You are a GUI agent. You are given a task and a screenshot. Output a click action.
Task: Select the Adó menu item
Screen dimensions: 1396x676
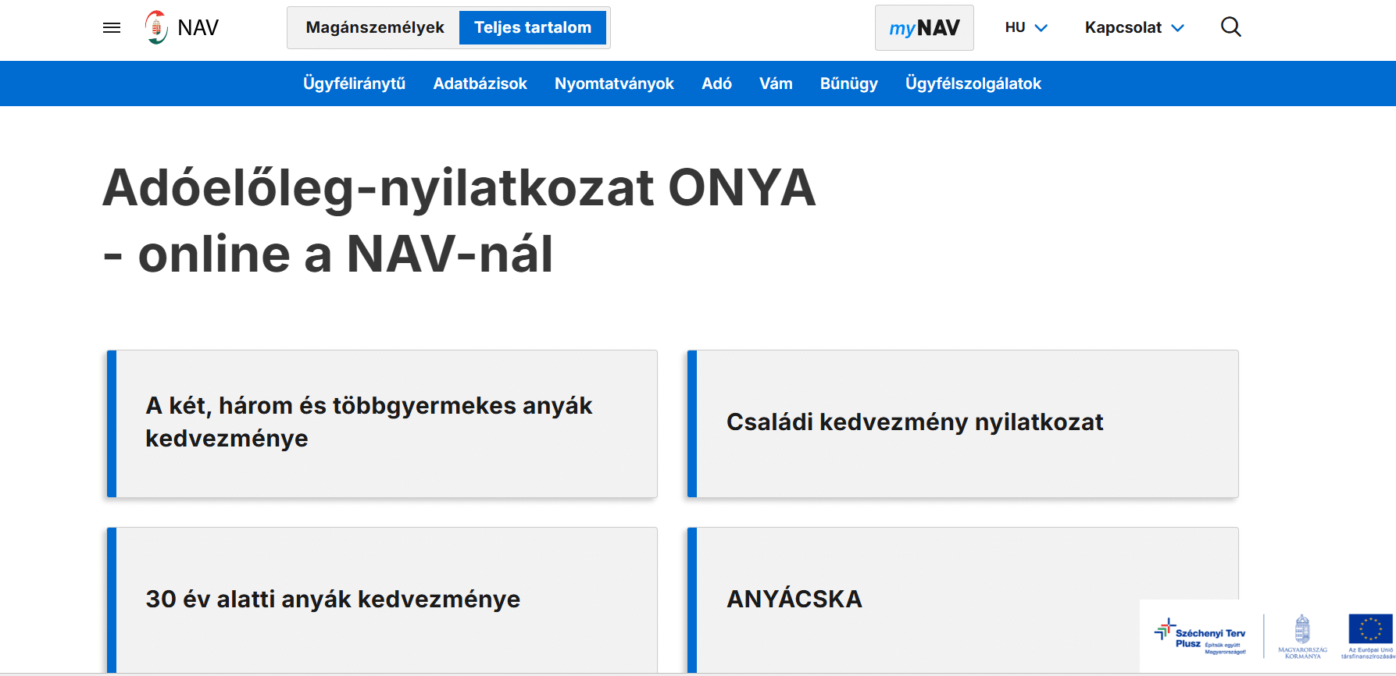(716, 84)
